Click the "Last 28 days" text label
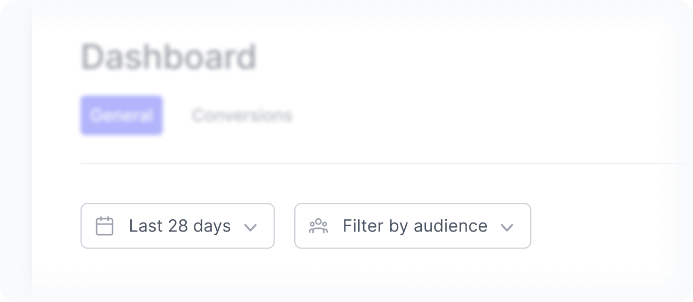The width and height of the screenshot is (693, 302). (180, 226)
